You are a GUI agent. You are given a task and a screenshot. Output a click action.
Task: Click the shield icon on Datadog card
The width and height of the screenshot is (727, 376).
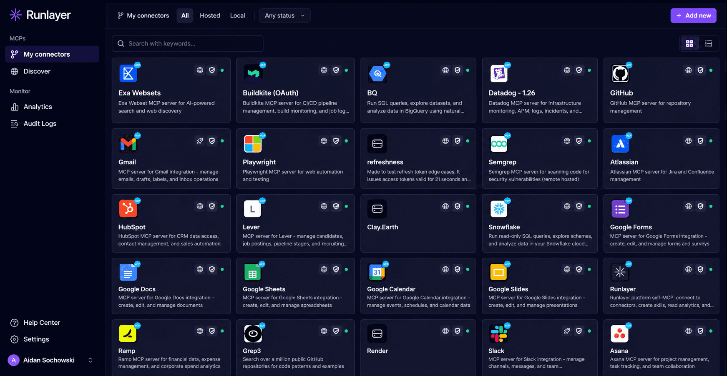579,70
